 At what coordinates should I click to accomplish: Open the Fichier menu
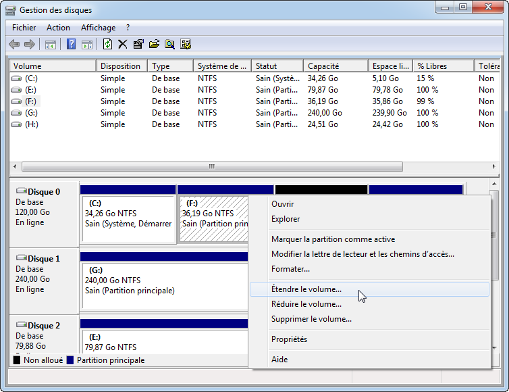(24, 28)
